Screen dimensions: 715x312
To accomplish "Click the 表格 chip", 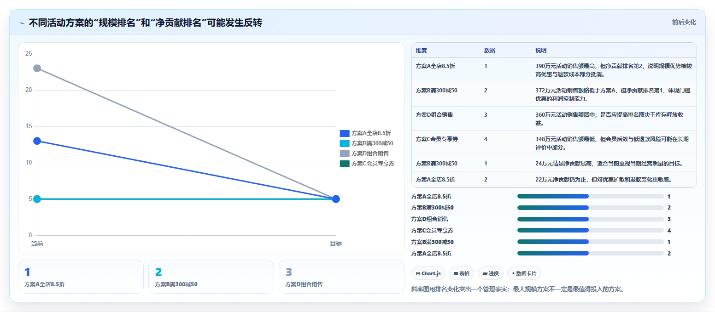I will (x=462, y=273).
